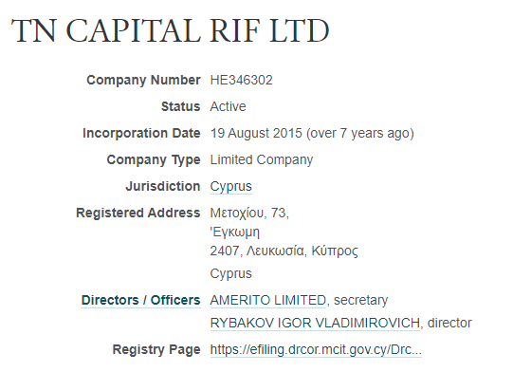The width and height of the screenshot is (531, 372).
Task: Click the 2407, Λευκωσία, Κύπρος address line
Action: 284,251
